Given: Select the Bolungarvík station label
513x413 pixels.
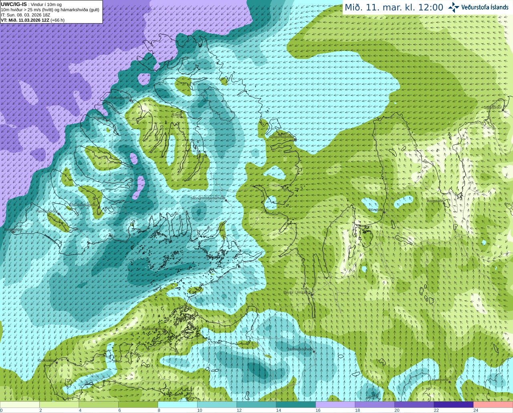Looking at the screenshot, I should [x=120, y=98].
